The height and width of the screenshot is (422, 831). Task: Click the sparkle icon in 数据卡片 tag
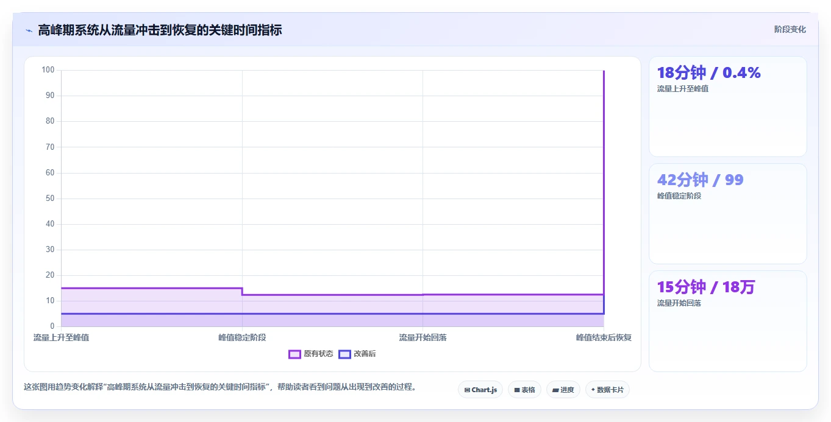click(593, 390)
